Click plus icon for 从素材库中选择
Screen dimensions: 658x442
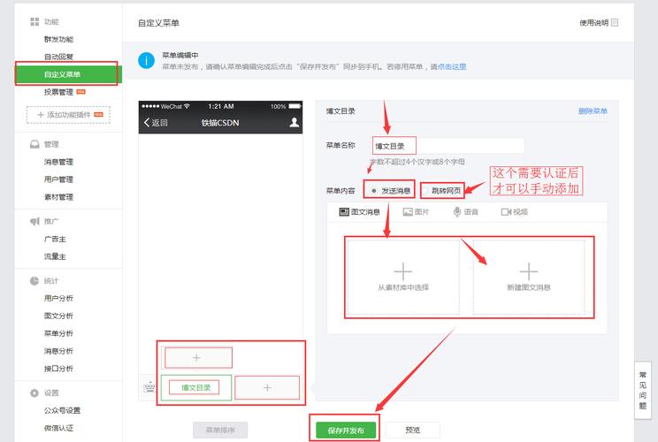(403, 271)
